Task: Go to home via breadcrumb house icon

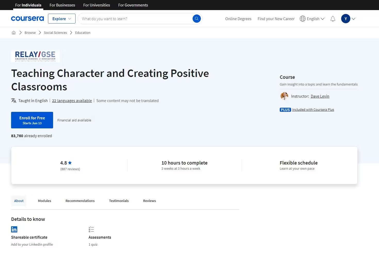Action: [14, 33]
